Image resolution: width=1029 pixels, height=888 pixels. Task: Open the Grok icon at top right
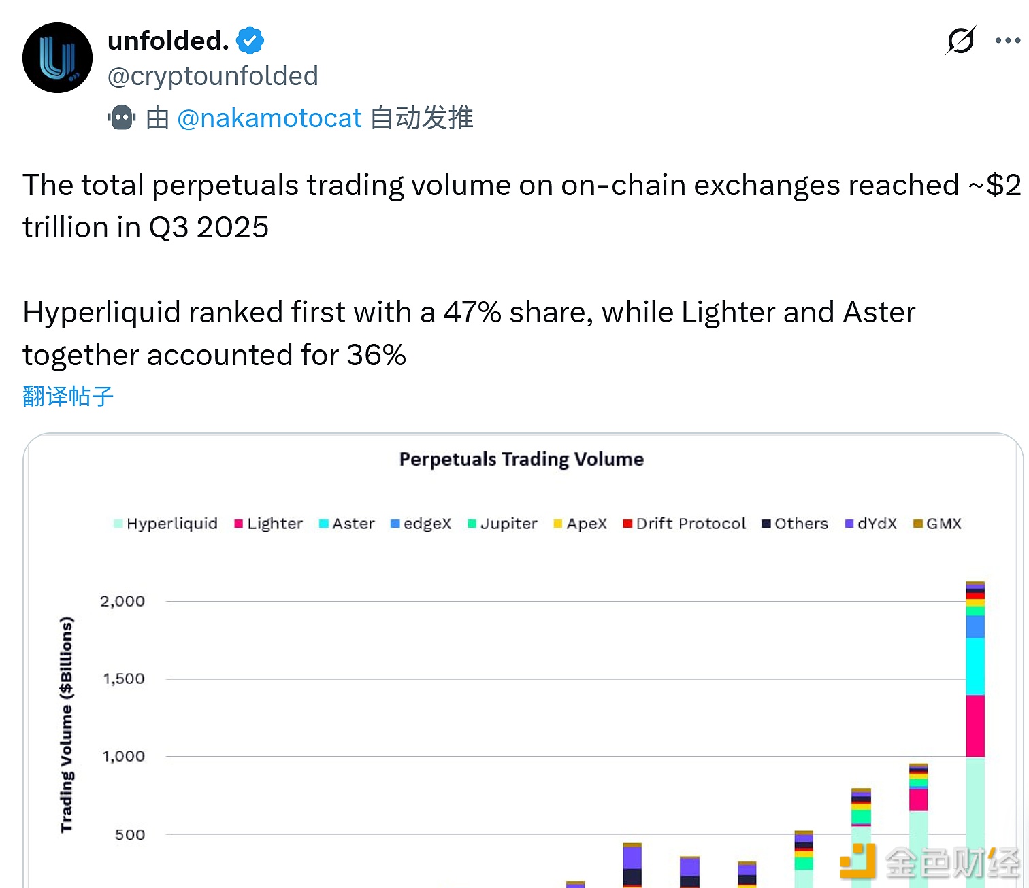(960, 41)
